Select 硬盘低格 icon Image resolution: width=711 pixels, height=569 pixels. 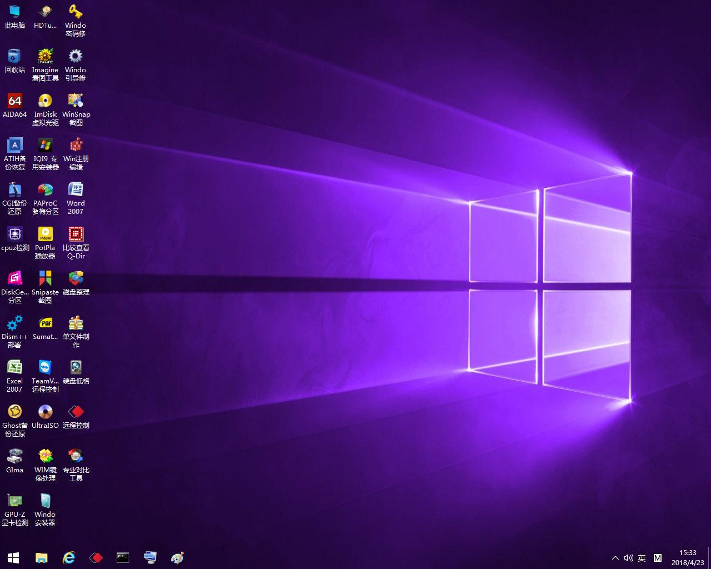tap(76, 372)
